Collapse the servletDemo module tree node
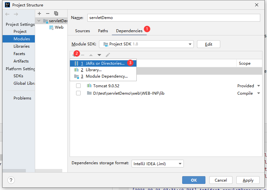This screenshot has width=267, height=190. point(39,21)
